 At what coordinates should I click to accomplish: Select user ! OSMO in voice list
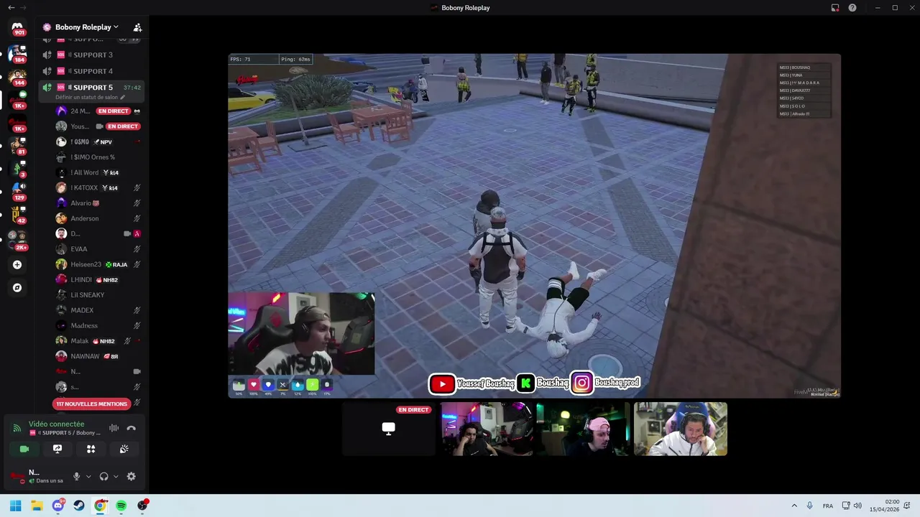[98, 141]
